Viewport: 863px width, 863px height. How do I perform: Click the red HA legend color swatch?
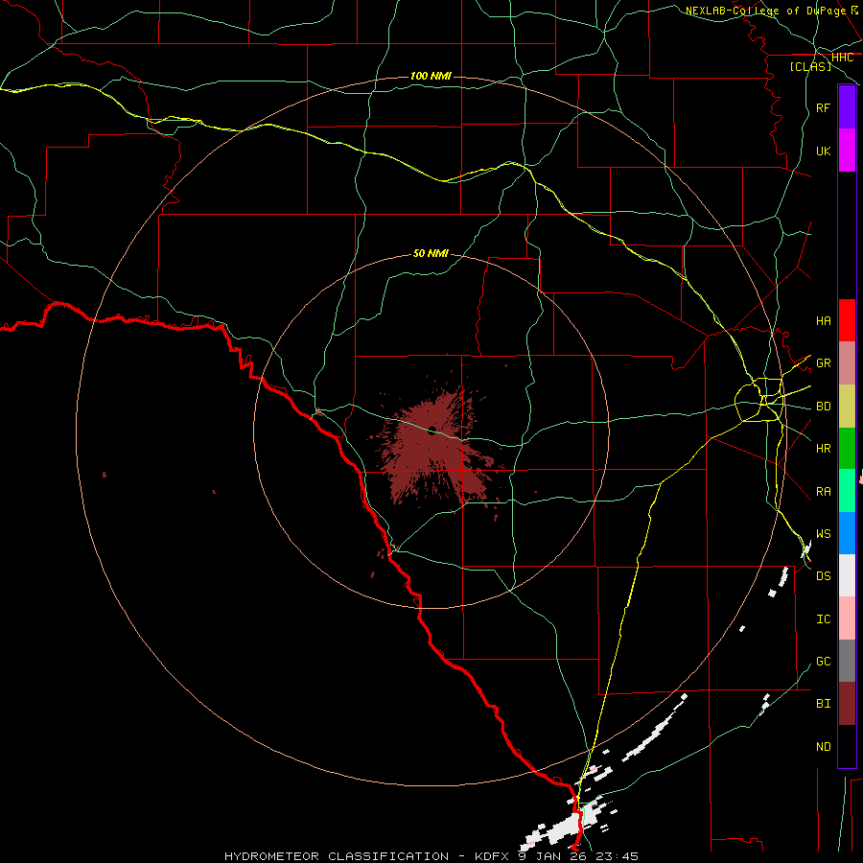(847, 320)
